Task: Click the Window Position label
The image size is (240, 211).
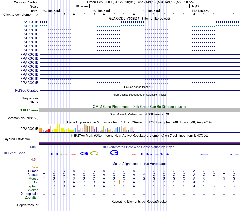Action: [26, 2]
